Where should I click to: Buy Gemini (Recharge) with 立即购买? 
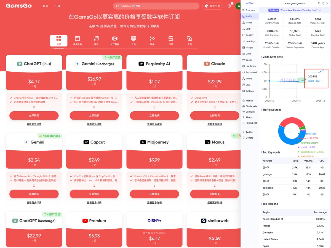click(94, 115)
